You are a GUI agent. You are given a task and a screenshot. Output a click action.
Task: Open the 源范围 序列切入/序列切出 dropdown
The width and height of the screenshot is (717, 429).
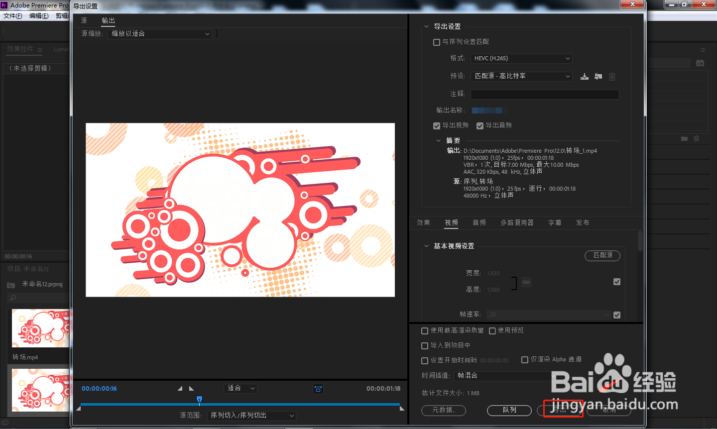coord(251,416)
